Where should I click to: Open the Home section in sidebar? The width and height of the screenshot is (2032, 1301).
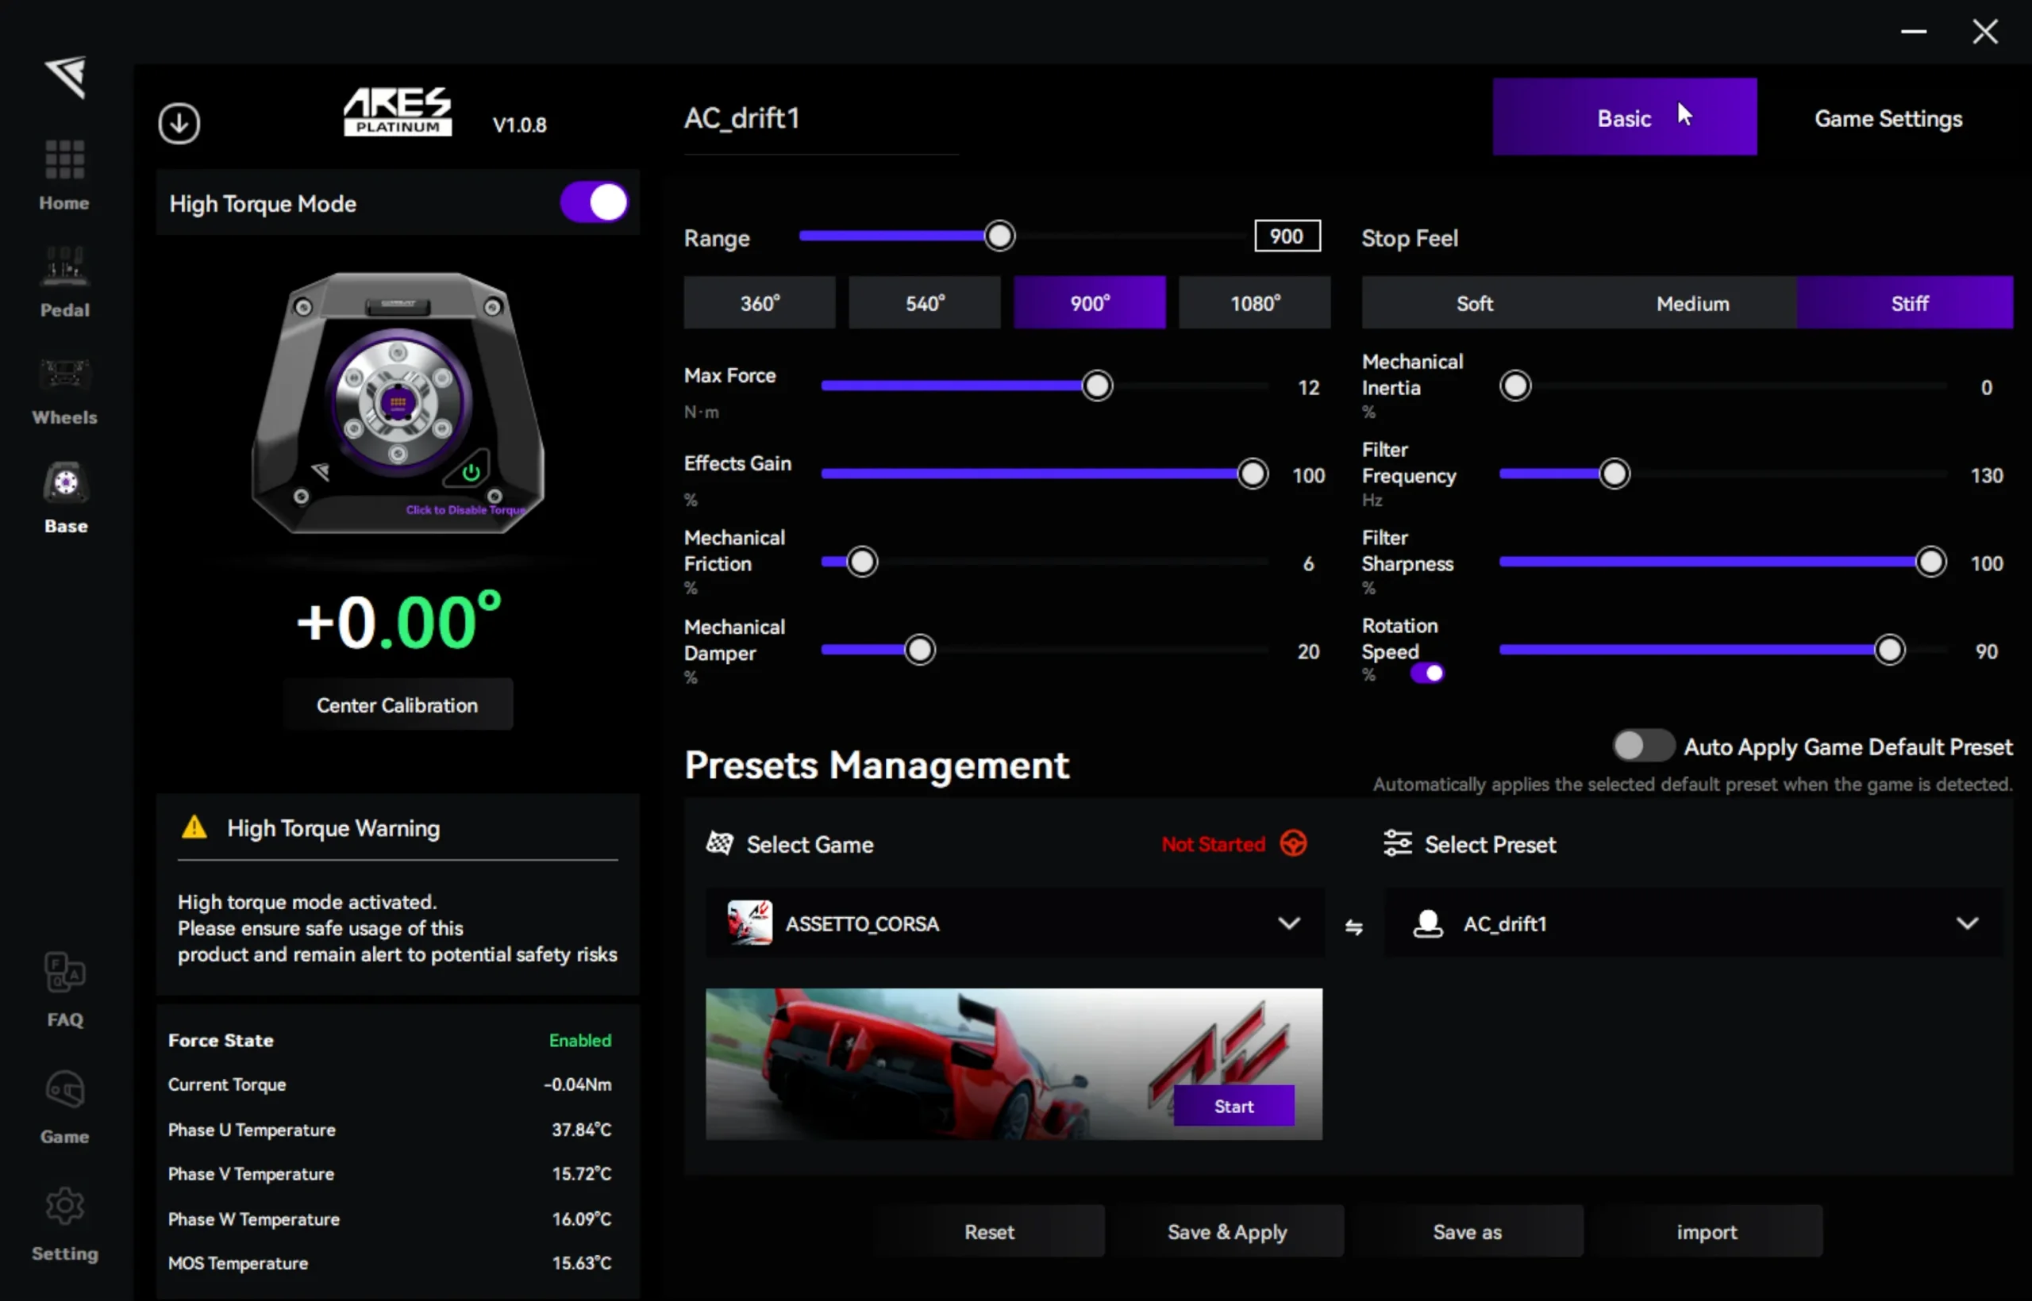[x=64, y=175]
